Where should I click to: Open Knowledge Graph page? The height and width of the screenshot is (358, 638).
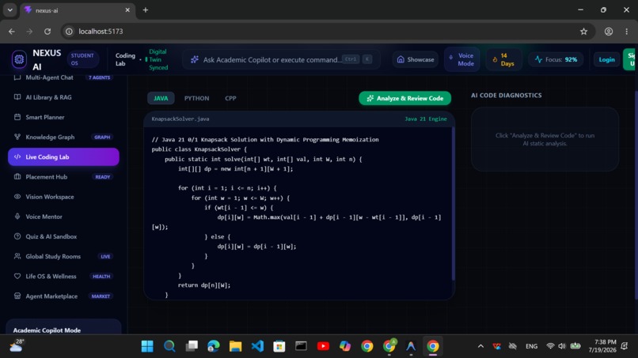[63, 137]
